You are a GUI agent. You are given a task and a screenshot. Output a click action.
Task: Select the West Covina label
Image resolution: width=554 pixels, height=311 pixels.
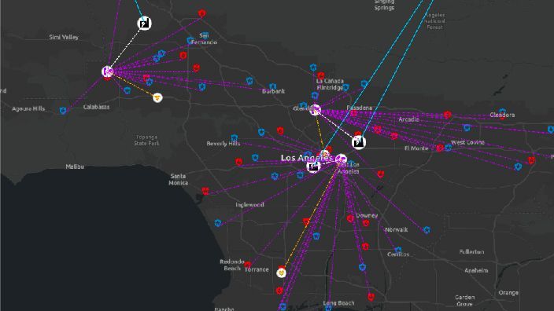tap(467, 142)
